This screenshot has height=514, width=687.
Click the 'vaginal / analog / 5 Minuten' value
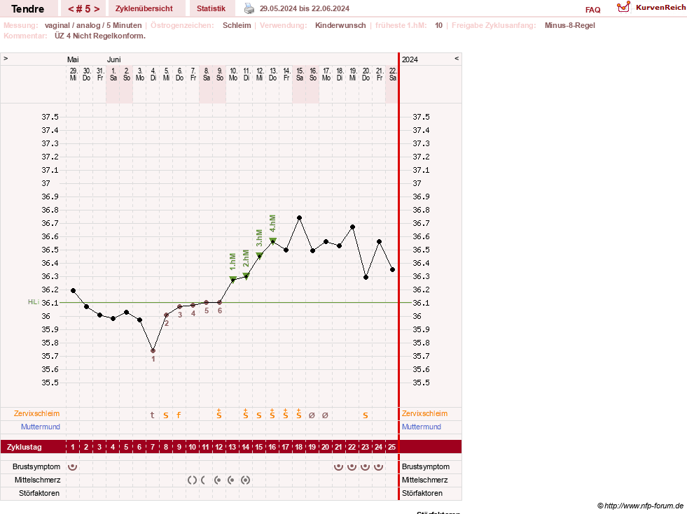pos(93,25)
